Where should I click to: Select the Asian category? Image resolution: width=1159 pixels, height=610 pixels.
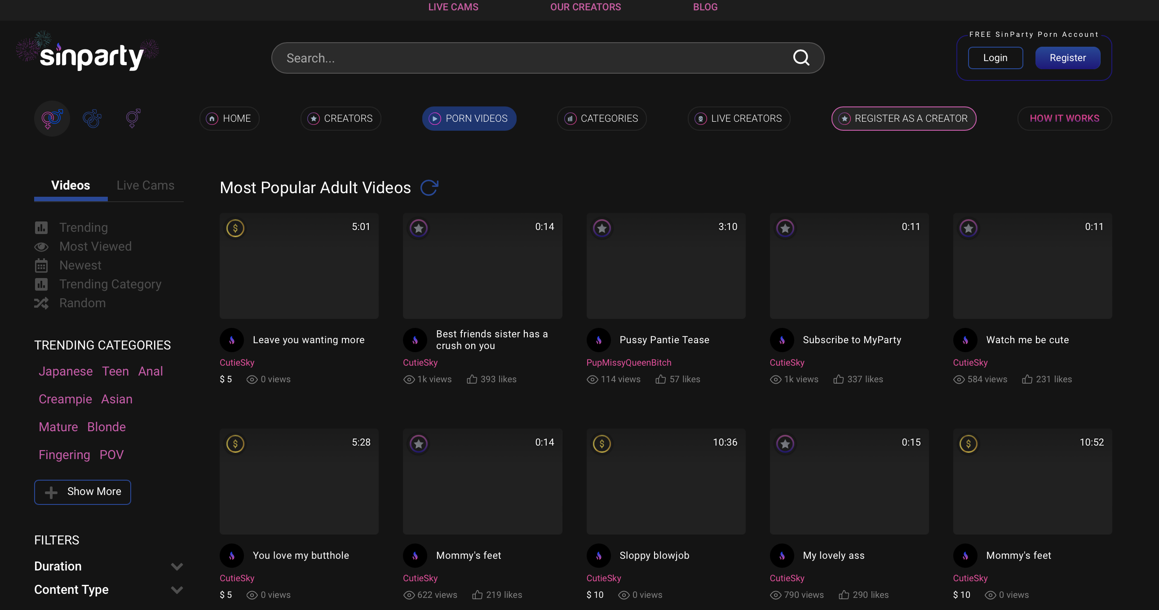(116, 399)
